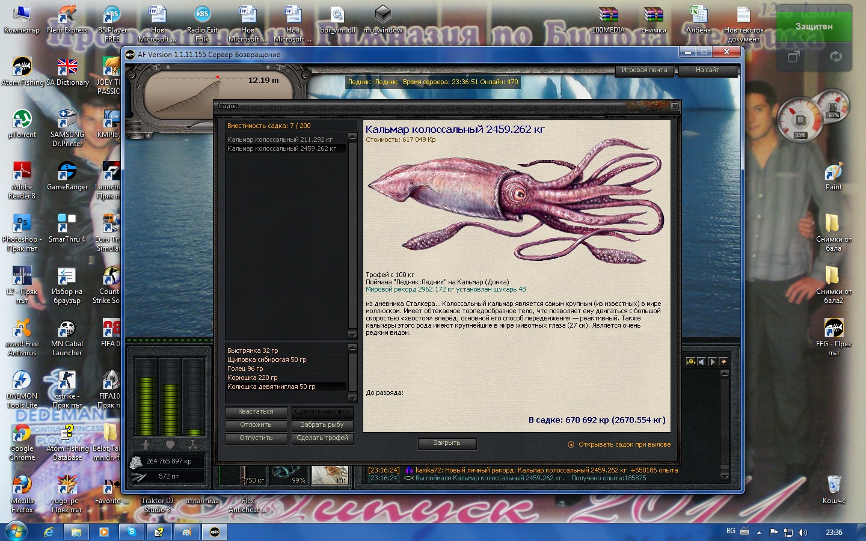Viewport: 866px width, 541px height.
Task: Open the Кошче recycle bin icon
Action: [x=834, y=489]
